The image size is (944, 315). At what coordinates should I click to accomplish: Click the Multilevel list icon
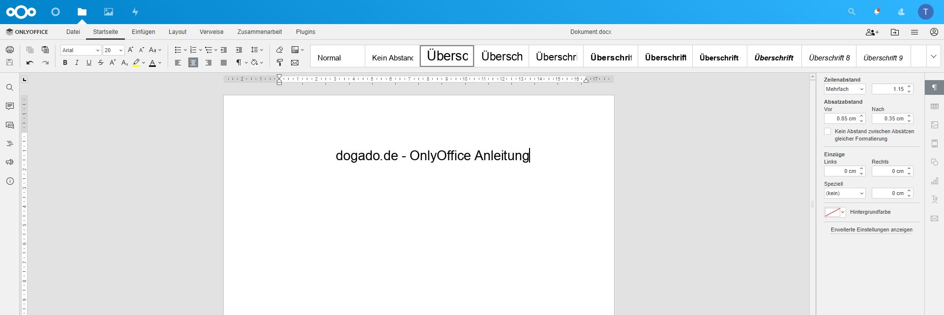click(208, 50)
